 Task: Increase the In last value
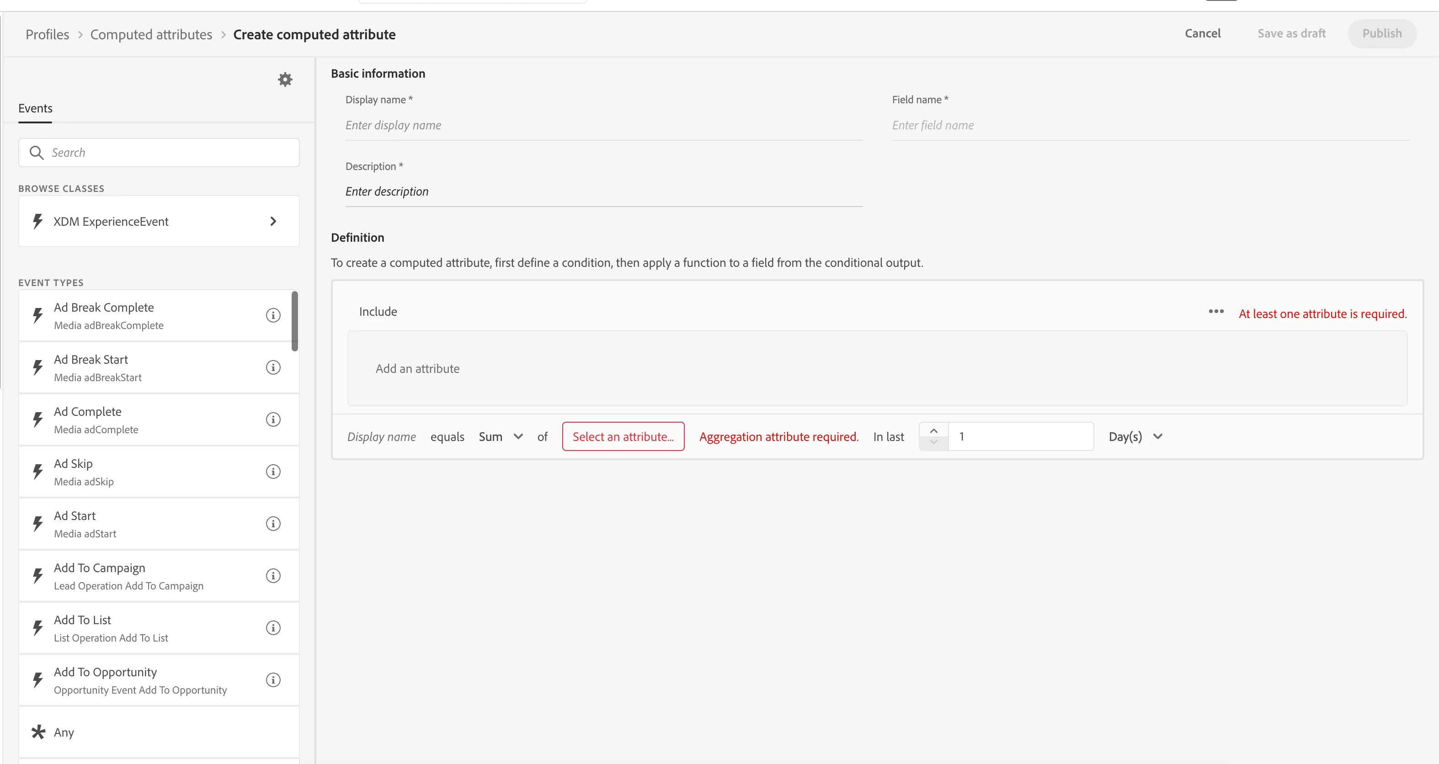[x=933, y=430]
